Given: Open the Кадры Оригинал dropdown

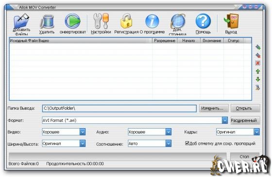Looking at the screenshot, I should click(256, 132).
